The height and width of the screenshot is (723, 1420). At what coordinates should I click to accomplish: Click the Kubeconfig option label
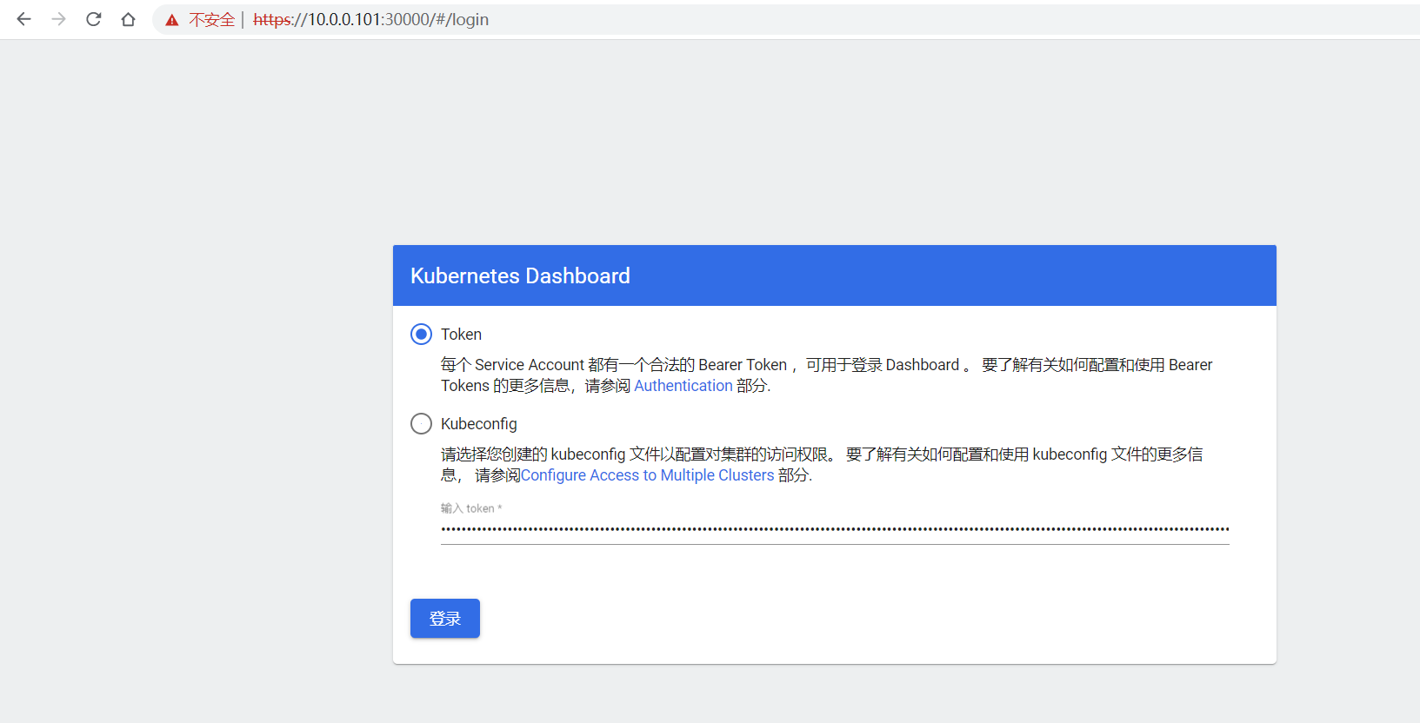tap(479, 424)
